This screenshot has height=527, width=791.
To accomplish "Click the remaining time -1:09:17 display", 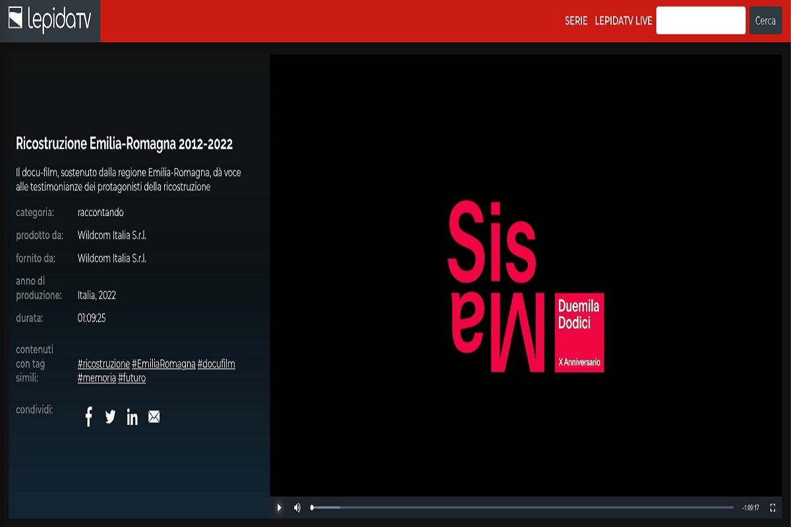I will pyautogui.click(x=751, y=508).
